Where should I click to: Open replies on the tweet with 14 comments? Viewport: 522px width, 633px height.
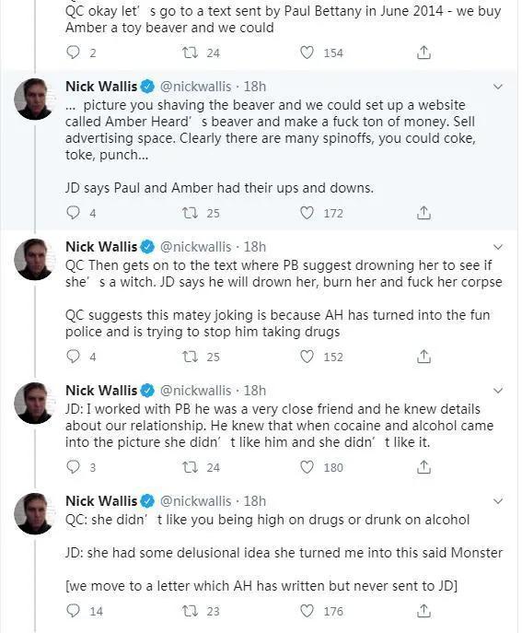(x=73, y=610)
